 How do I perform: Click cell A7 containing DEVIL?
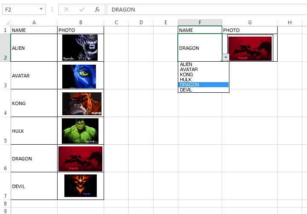pos(34,186)
